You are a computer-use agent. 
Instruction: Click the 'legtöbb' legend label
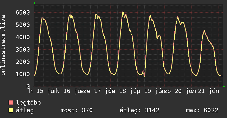tap(28, 103)
